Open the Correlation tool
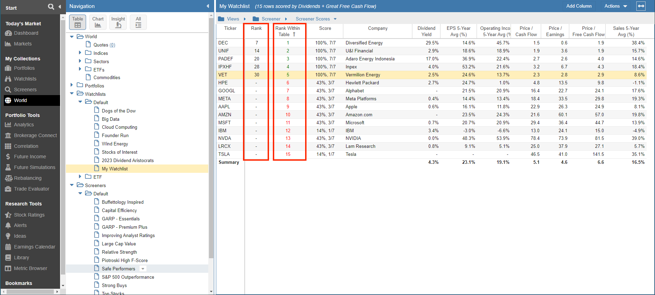This screenshot has width=655, height=295. click(x=26, y=146)
